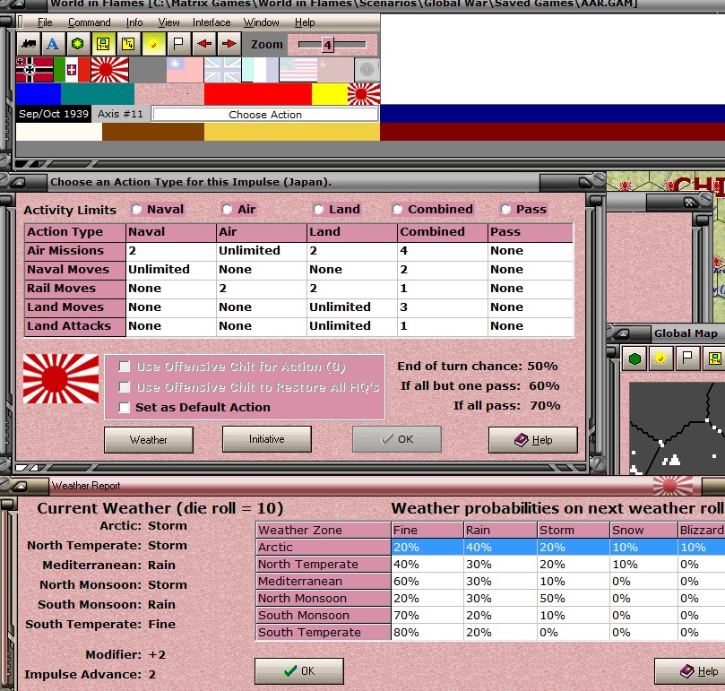Enable Set as Default Action checkbox
The image size is (725, 691).
coord(124,408)
